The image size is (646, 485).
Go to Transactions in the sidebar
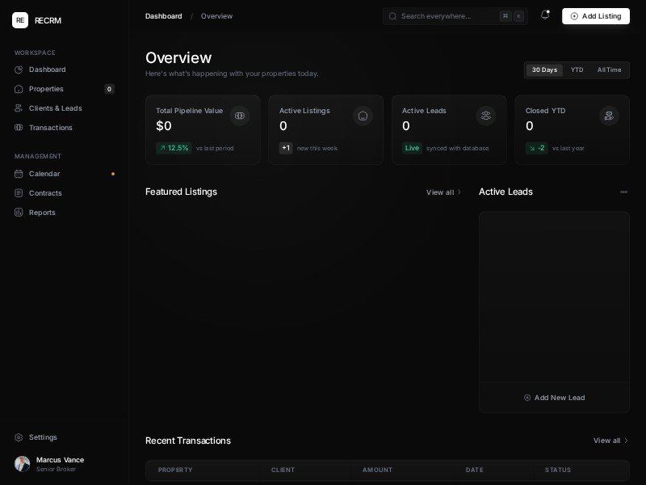(x=50, y=128)
